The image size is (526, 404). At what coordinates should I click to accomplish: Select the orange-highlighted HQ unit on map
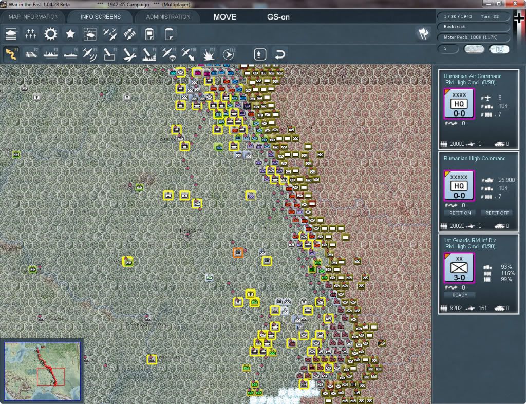point(238,253)
